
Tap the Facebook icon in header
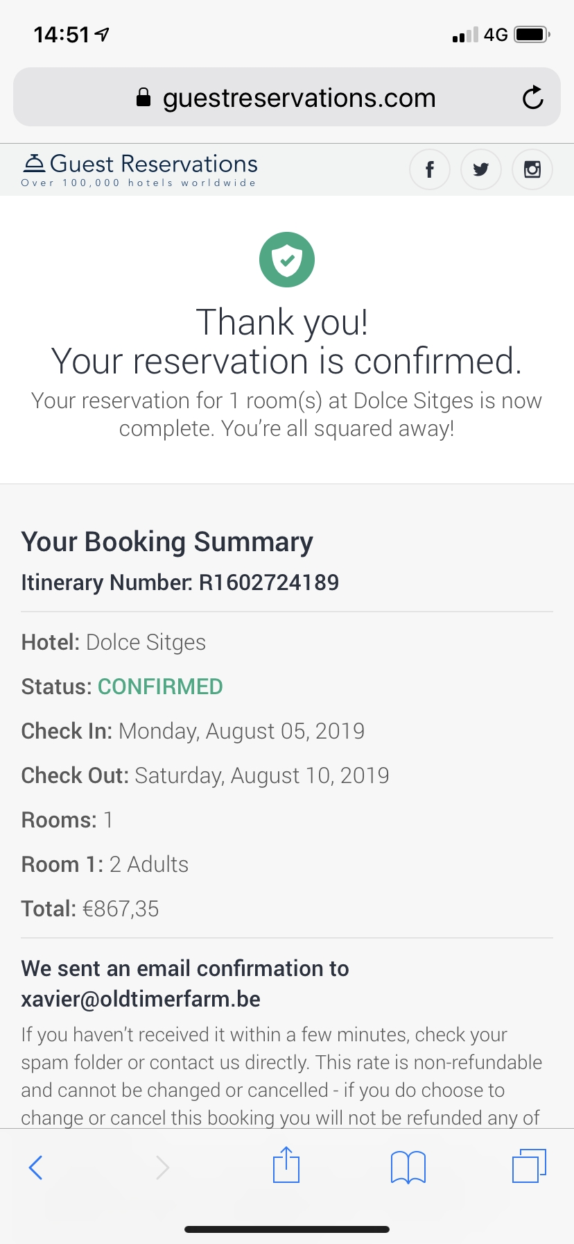coord(430,169)
